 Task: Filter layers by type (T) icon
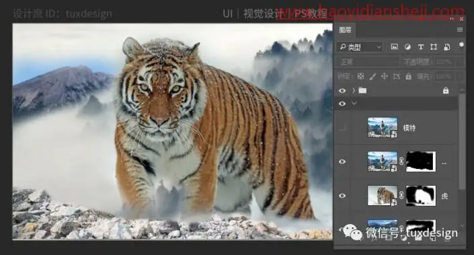click(x=420, y=47)
